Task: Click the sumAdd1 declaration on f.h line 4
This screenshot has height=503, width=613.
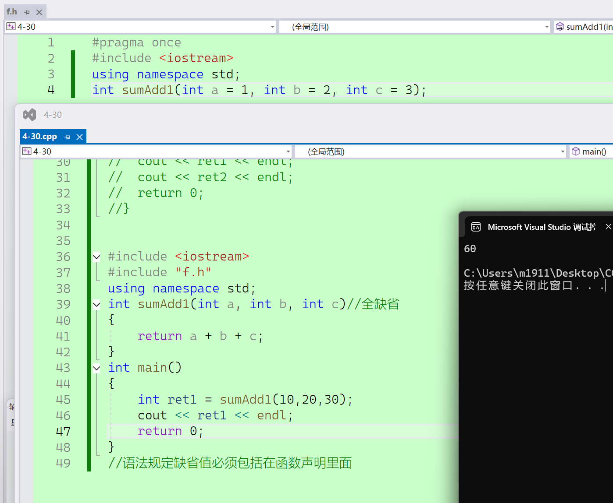Action: 259,90
